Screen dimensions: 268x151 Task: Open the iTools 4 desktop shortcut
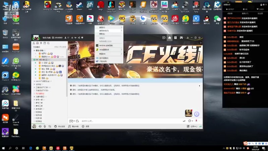coord(5,77)
